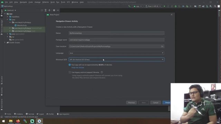Click Expand All in the Project panel
Viewport: 221px width, 124px height.
point(46,10)
